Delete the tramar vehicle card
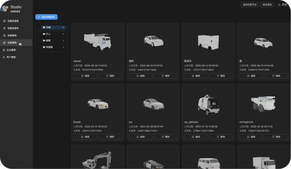 click(110, 76)
